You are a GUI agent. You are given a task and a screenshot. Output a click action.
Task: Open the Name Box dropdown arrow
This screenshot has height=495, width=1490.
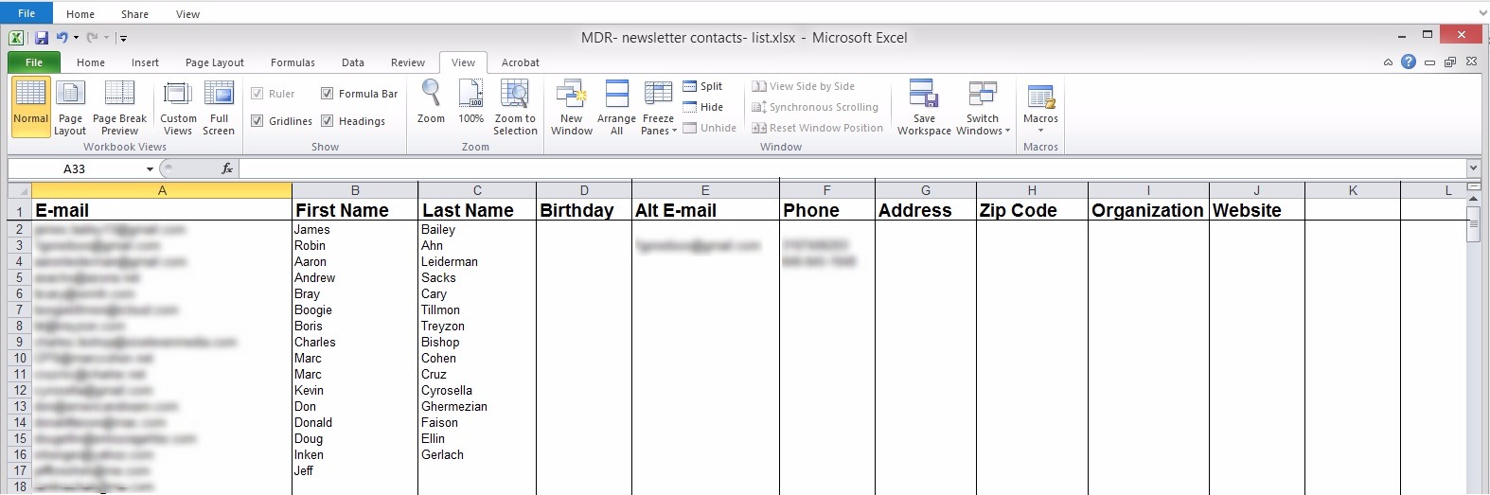(150, 168)
